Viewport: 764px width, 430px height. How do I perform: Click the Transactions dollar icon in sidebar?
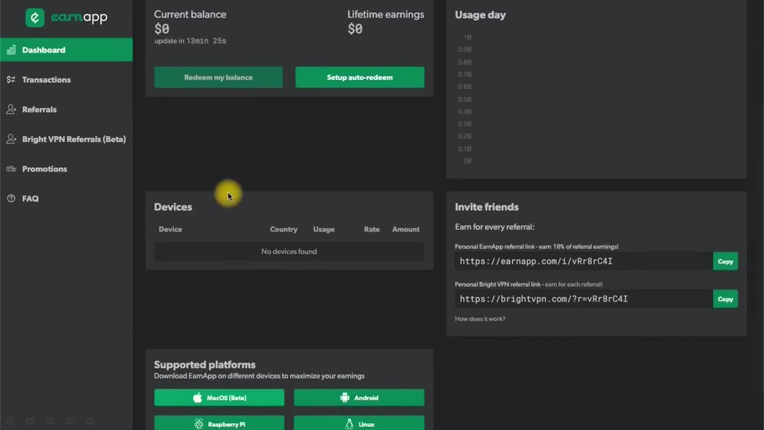pos(11,79)
